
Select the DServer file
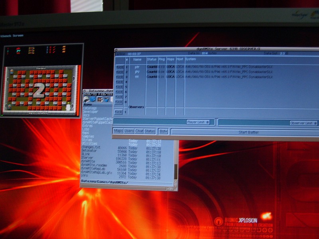click(x=87, y=157)
